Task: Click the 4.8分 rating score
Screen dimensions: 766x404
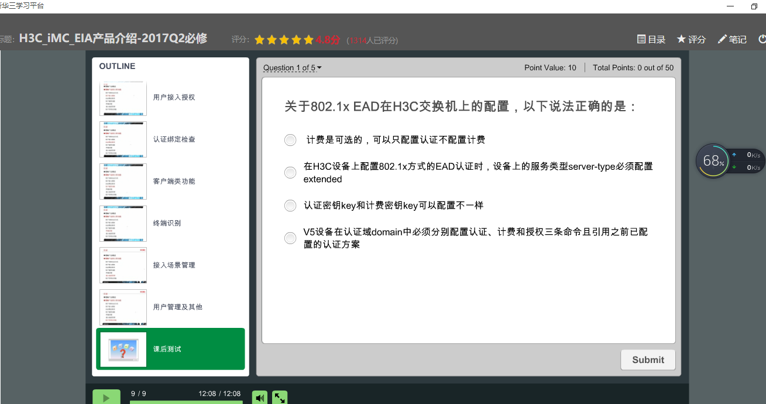Action: click(328, 40)
